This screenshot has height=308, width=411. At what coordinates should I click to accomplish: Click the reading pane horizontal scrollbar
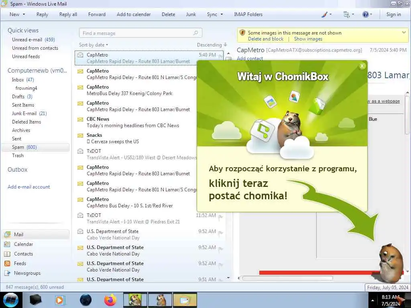pyautogui.click(x=287, y=278)
